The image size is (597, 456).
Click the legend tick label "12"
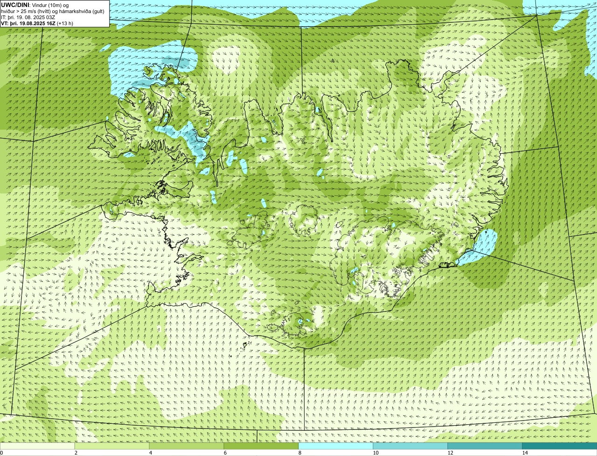click(x=450, y=453)
